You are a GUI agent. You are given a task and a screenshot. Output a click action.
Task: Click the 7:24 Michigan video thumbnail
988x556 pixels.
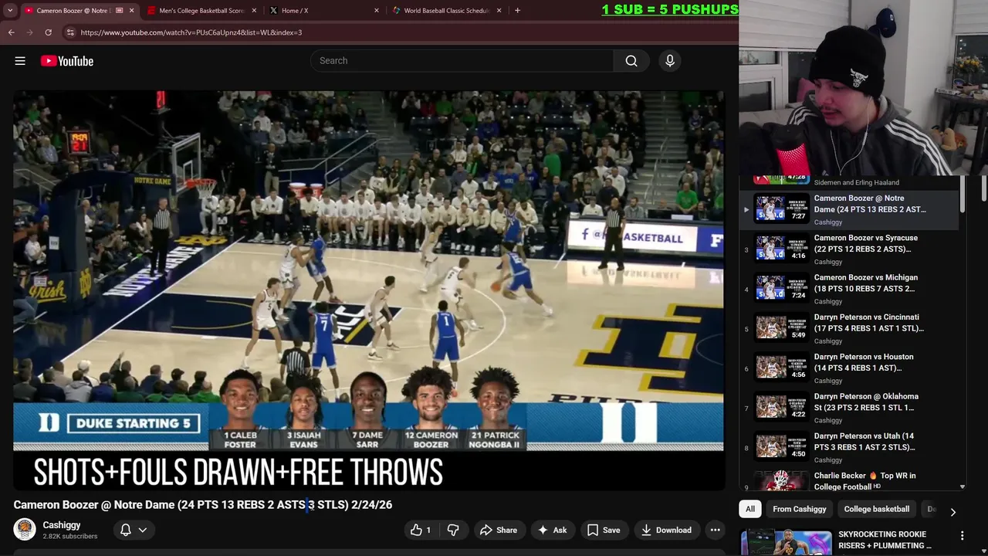[x=782, y=288]
